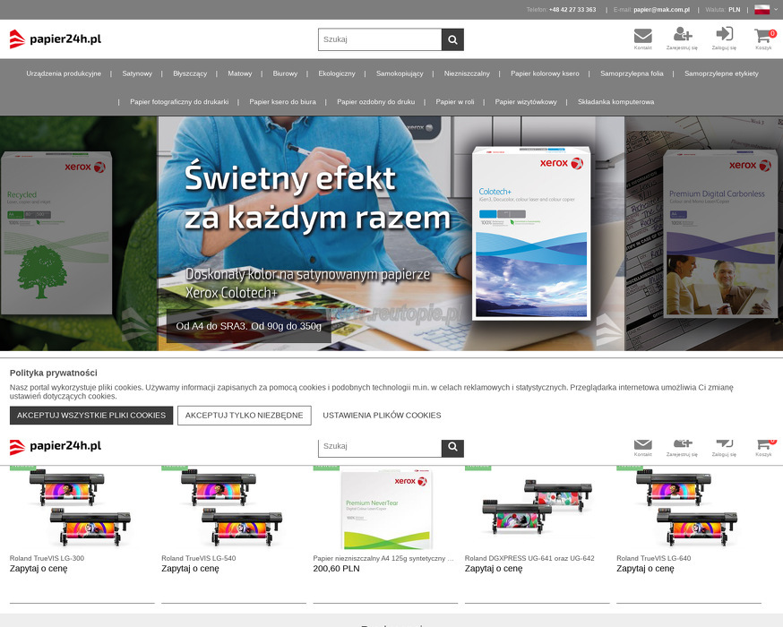The image size is (783, 627).
Task: Click the papier24h.pl logo in top header
Action: [56, 39]
